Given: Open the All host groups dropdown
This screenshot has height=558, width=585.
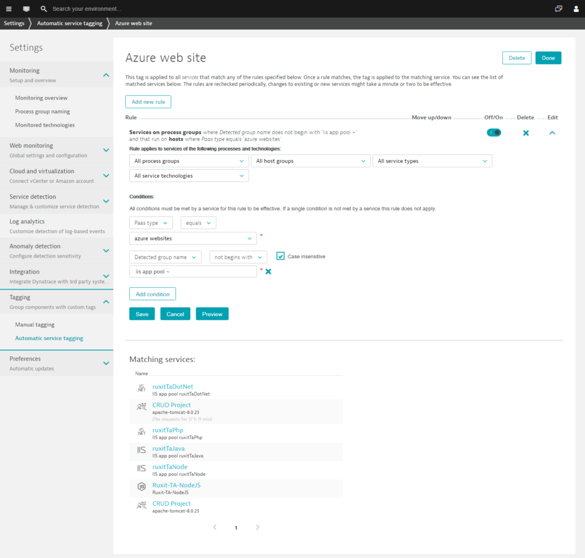Looking at the screenshot, I should point(310,160).
